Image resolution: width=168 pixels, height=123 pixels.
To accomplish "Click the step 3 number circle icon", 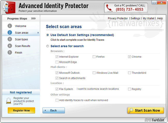I will click(10, 39).
